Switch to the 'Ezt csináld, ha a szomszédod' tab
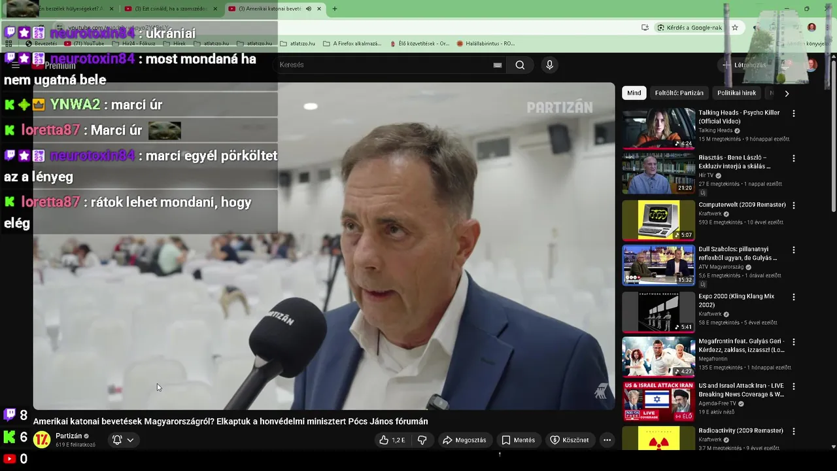Viewport: 837px width, 471px height. click(x=171, y=9)
